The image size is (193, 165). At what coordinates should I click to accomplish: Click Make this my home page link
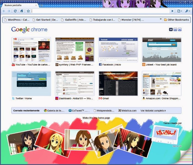click(96, 118)
